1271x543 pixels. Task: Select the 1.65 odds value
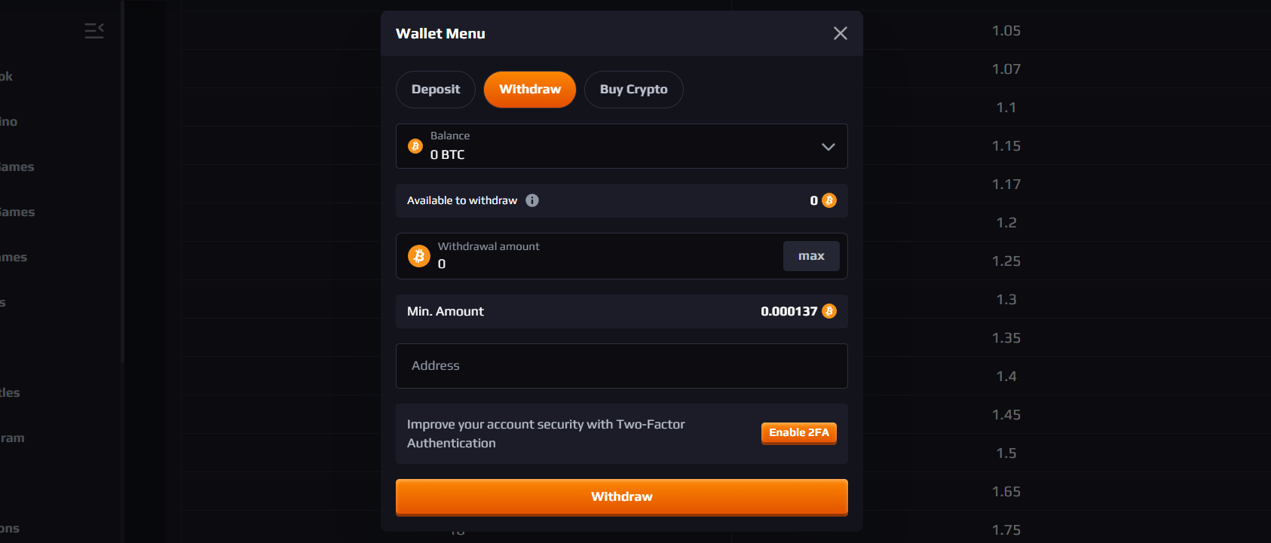coord(1006,491)
